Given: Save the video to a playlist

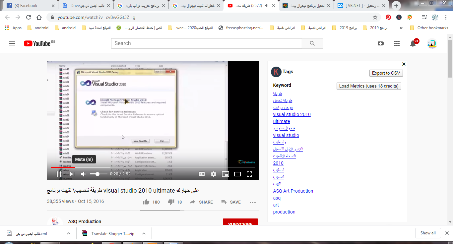Looking at the screenshot, I should pos(231,202).
